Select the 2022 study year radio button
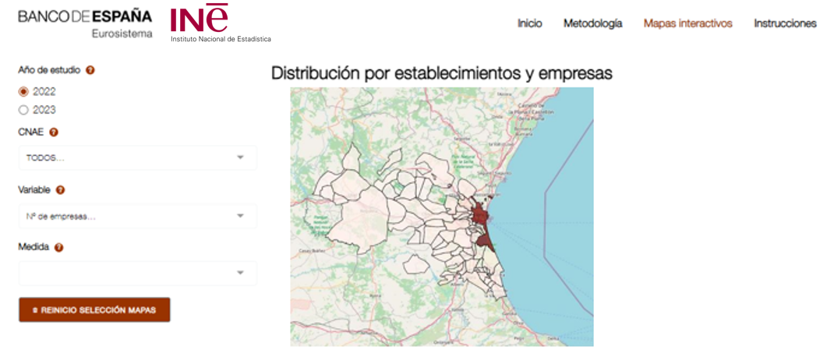The image size is (827, 364). (x=23, y=92)
